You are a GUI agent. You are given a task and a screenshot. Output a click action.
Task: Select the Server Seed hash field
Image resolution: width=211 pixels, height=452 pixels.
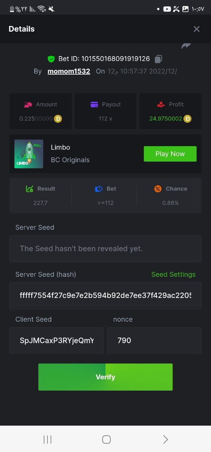click(105, 296)
